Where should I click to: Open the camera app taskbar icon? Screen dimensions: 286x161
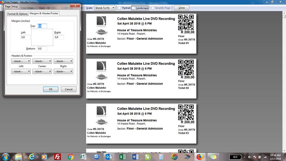(x=96, y=157)
